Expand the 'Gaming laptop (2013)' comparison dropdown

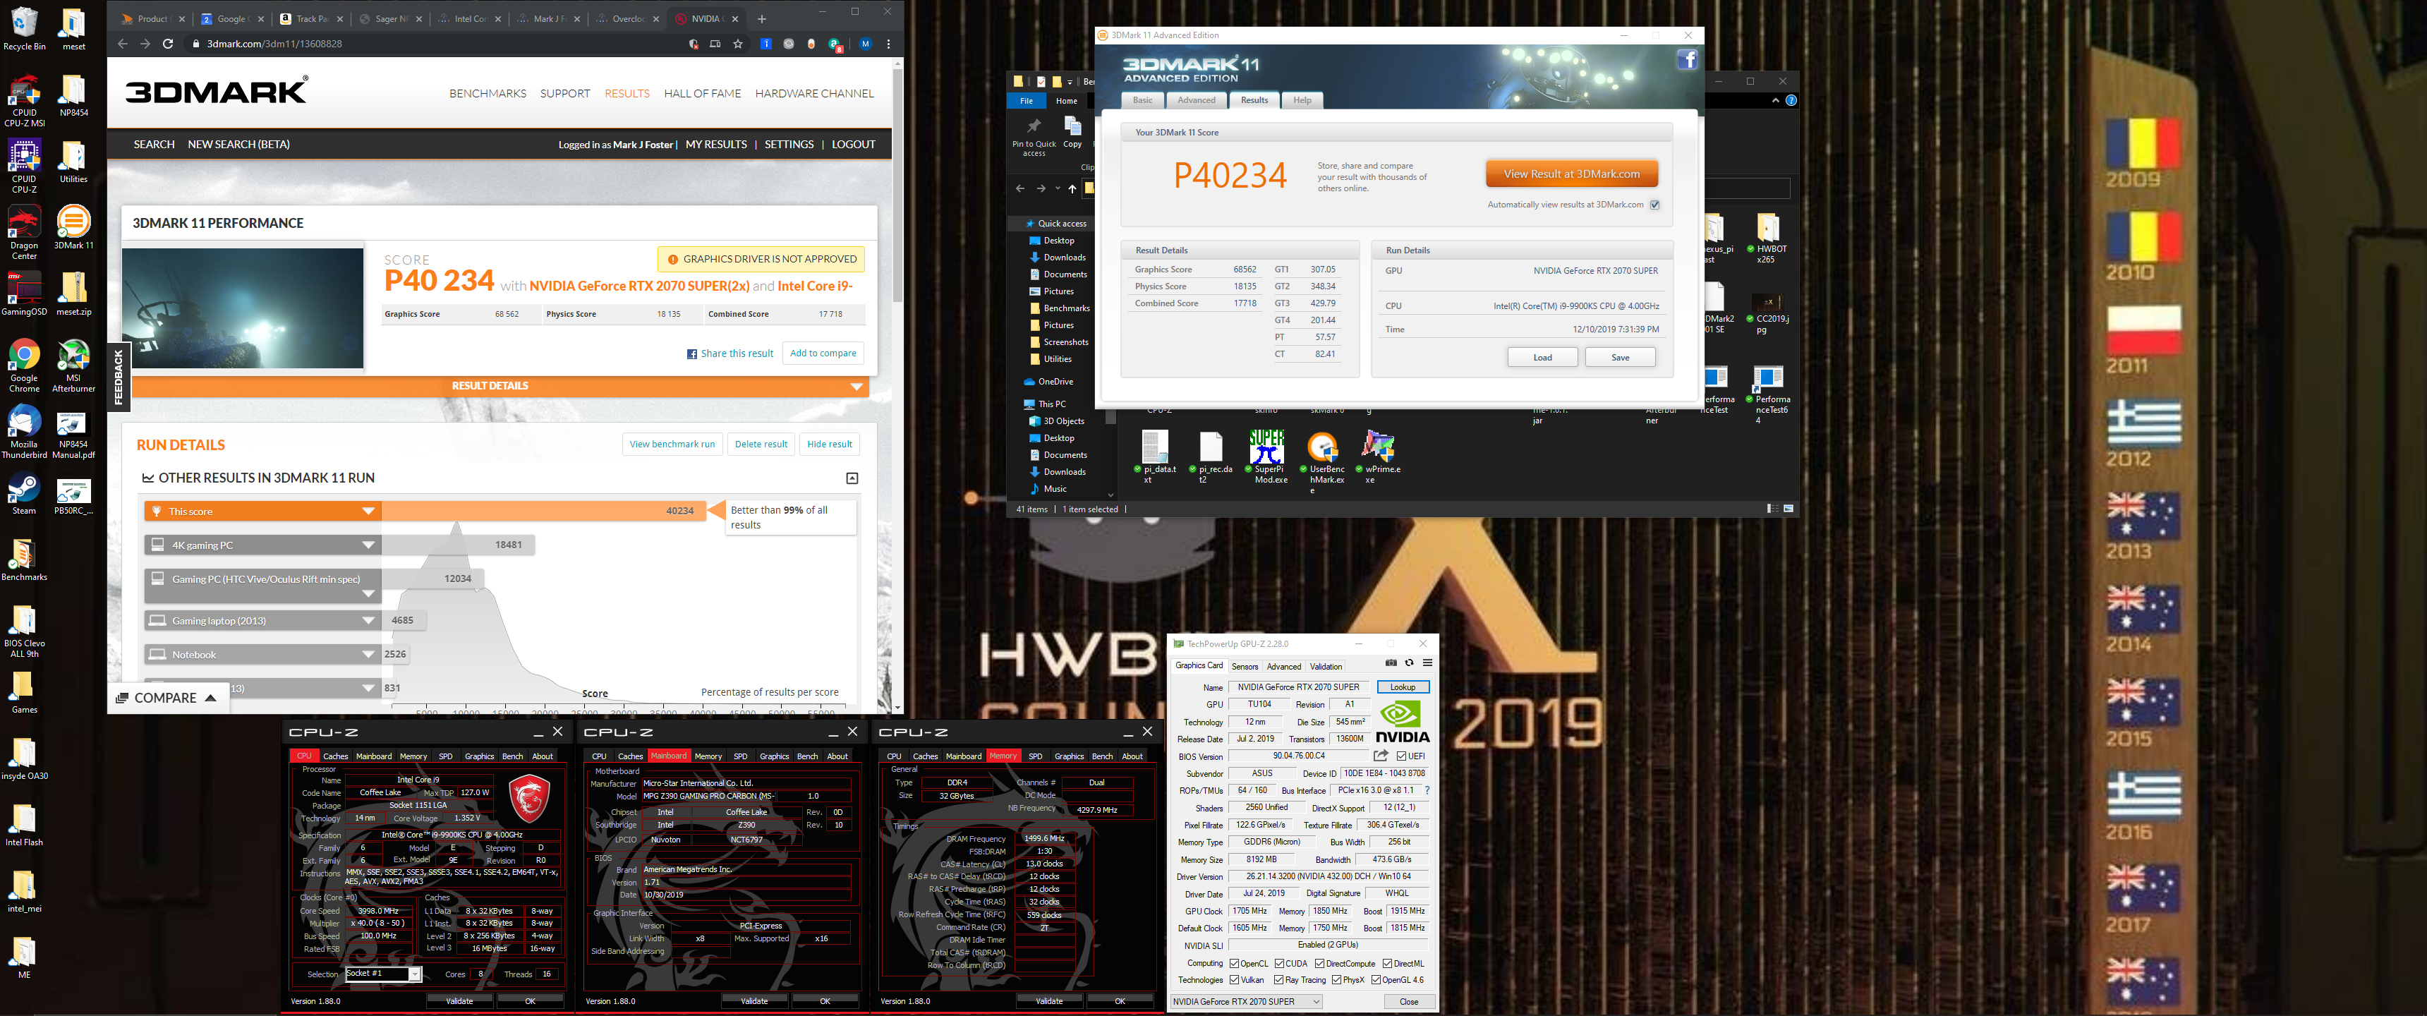coord(368,620)
